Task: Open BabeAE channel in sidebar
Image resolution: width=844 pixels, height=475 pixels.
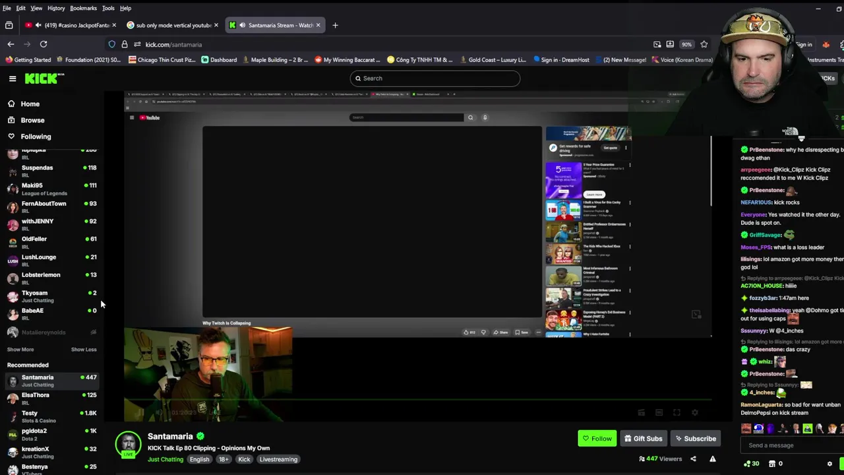Action: coord(51,313)
